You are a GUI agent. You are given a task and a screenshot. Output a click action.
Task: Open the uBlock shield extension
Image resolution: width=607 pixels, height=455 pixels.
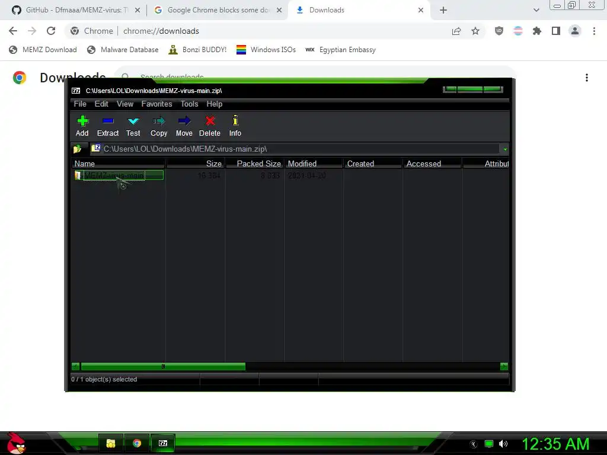pyautogui.click(x=499, y=31)
